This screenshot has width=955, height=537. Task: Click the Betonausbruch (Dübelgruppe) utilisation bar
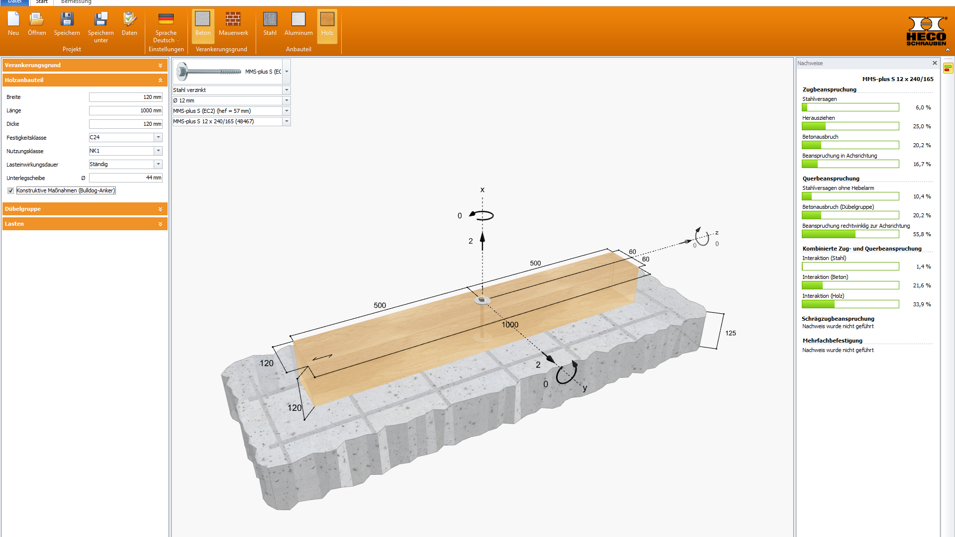pyautogui.click(x=851, y=215)
